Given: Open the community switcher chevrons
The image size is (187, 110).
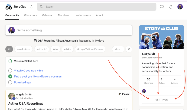Looking at the screenshot, I should [31, 7].
